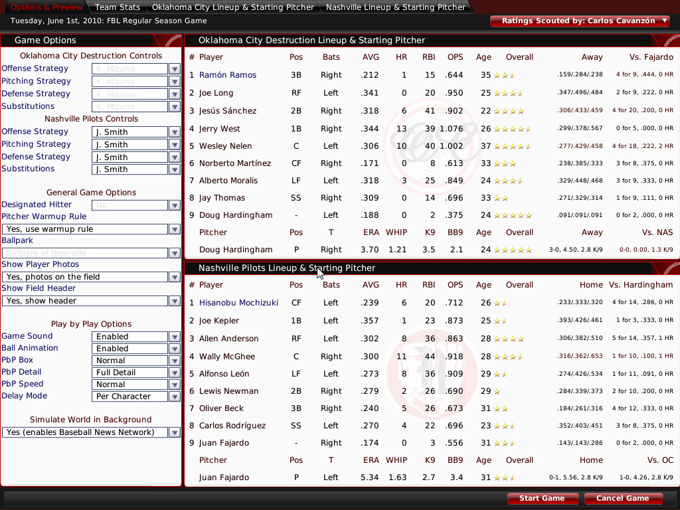This screenshot has height=510, width=680.
Task: Change the Game Sound setting dropdown
Action: click(174, 337)
